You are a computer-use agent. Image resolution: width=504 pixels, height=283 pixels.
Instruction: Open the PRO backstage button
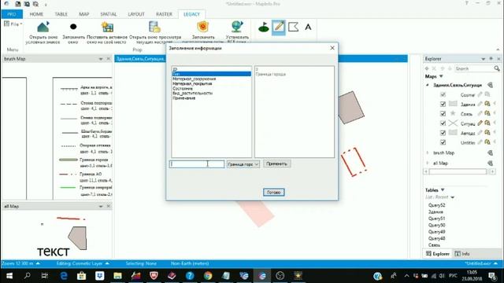pos(12,14)
